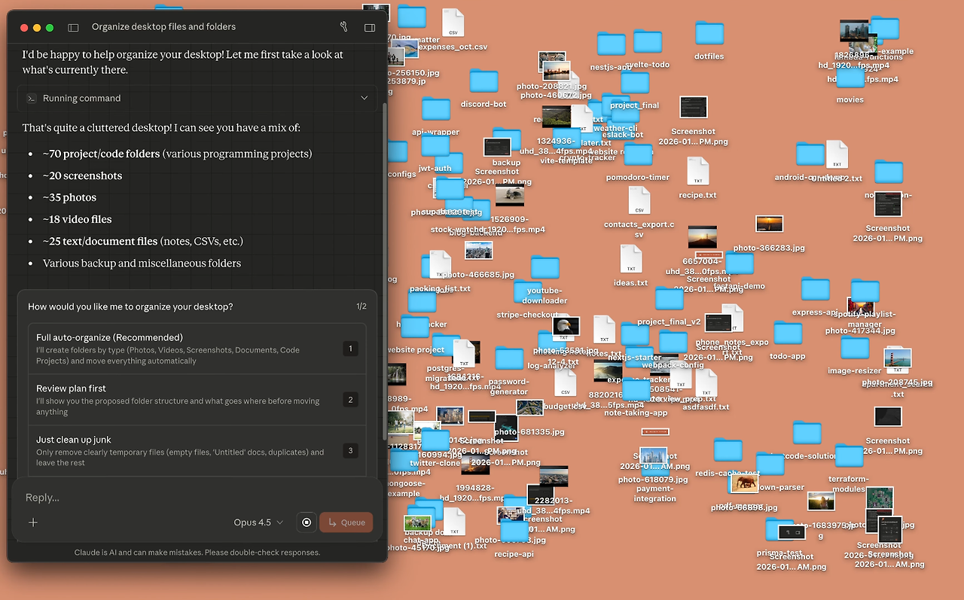Select the 1526909 video thumbnail
The height and width of the screenshot is (600, 964).
point(510,196)
